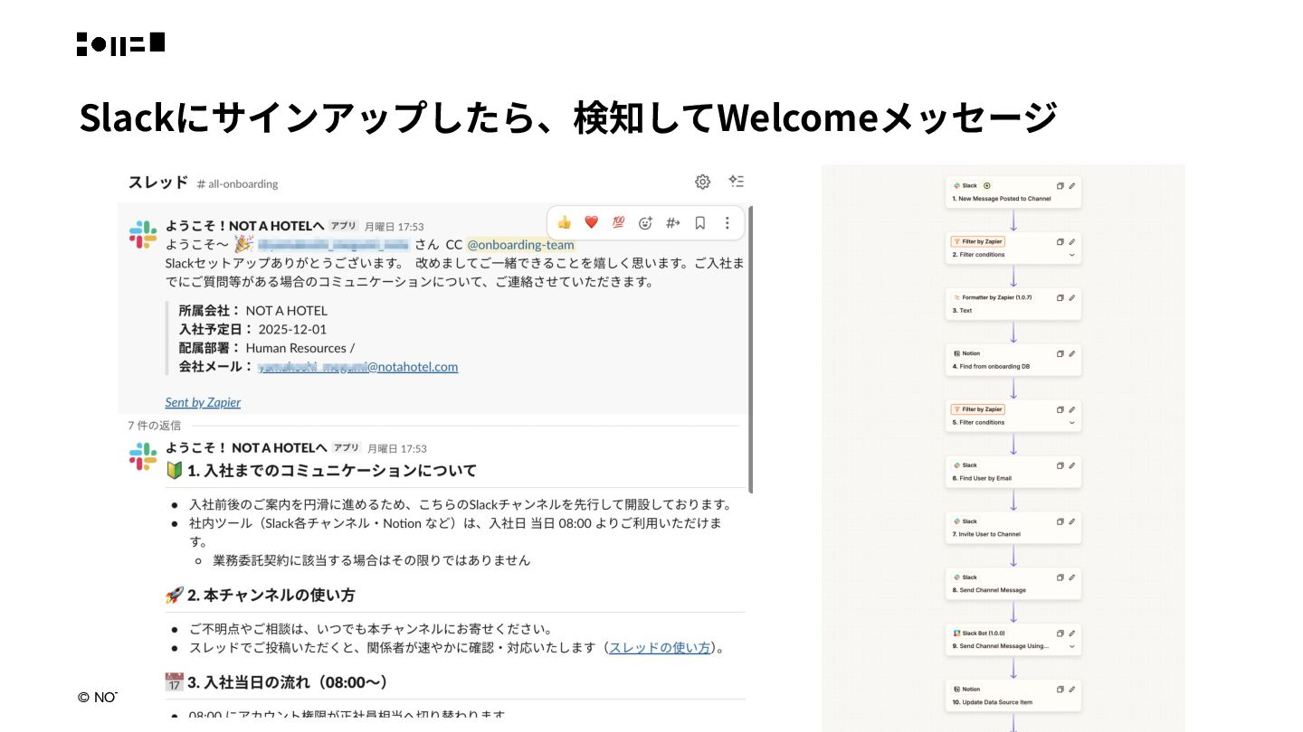1303x732 pixels.
Task: Open the Sent by Zapier link
Action: click(203, 402)
